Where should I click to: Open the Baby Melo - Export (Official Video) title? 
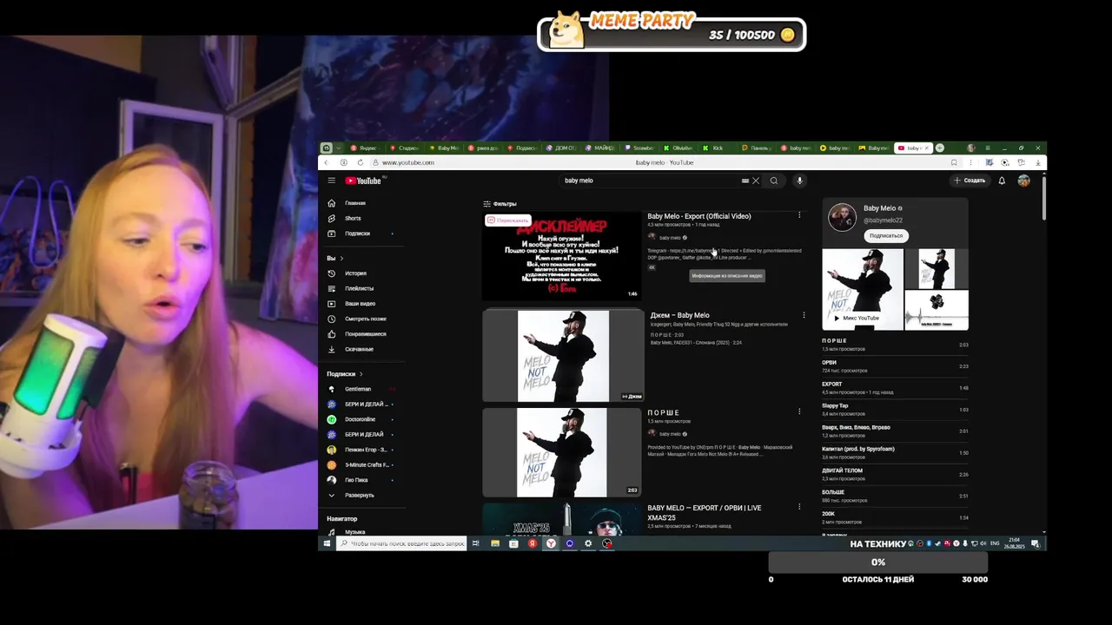click(698, 216)
